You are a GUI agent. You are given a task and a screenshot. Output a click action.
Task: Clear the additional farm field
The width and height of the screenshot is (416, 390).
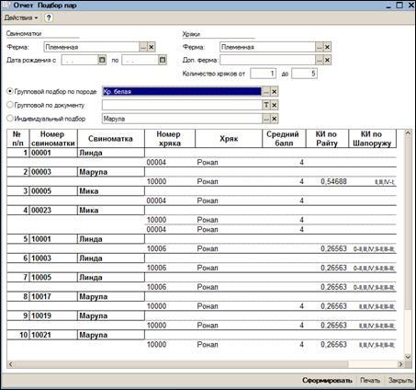[x=327, y=60]
